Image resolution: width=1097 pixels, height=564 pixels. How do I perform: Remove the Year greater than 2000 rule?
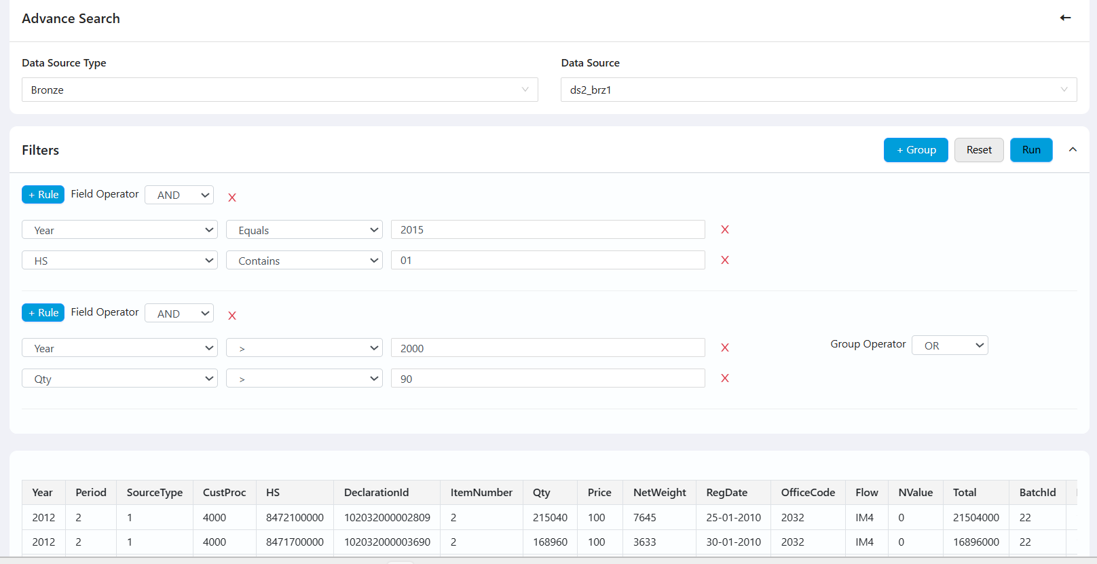(x=724, y=348)
